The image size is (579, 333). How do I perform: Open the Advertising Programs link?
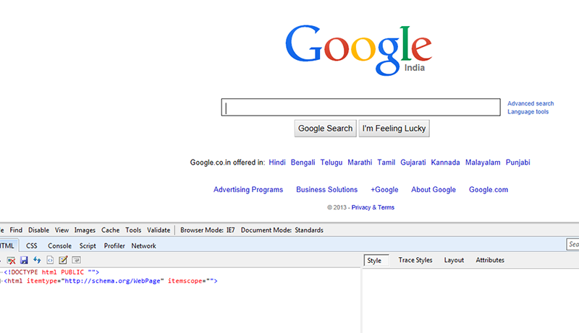(x=248, y=190)
